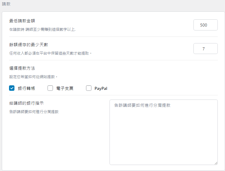The height and width of the screenshot is (171, 225).
Task: Click the 銀行轉帳 label text
Action: 26,88
